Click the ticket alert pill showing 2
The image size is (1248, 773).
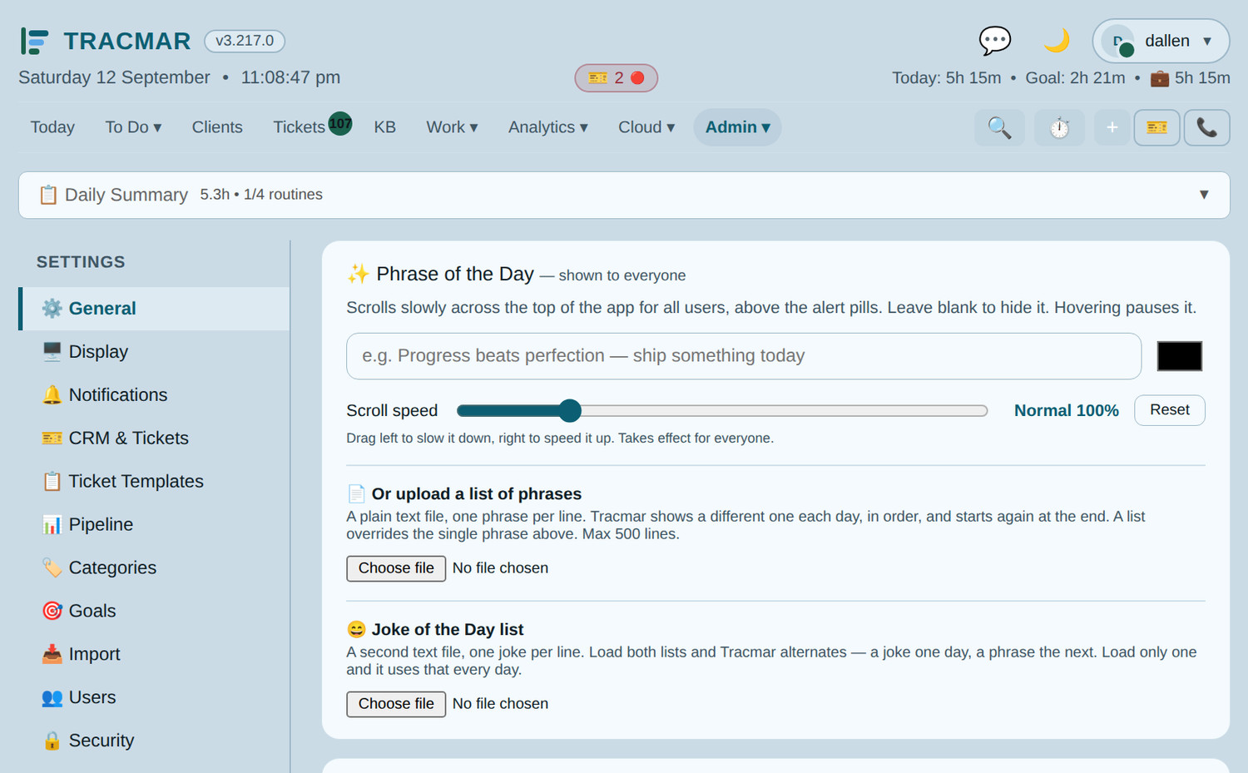point(616,78)
